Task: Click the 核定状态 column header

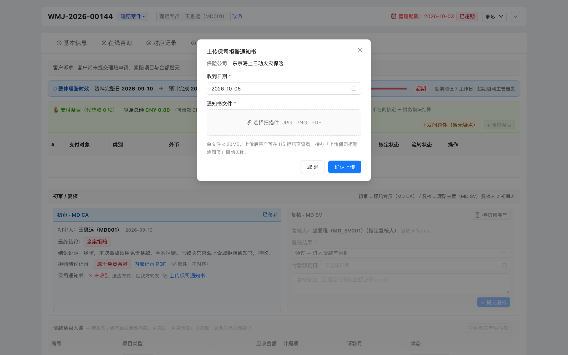Action: tap(389, 145)
